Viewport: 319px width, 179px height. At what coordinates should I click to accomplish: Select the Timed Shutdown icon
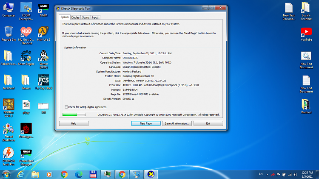point(9,132)
